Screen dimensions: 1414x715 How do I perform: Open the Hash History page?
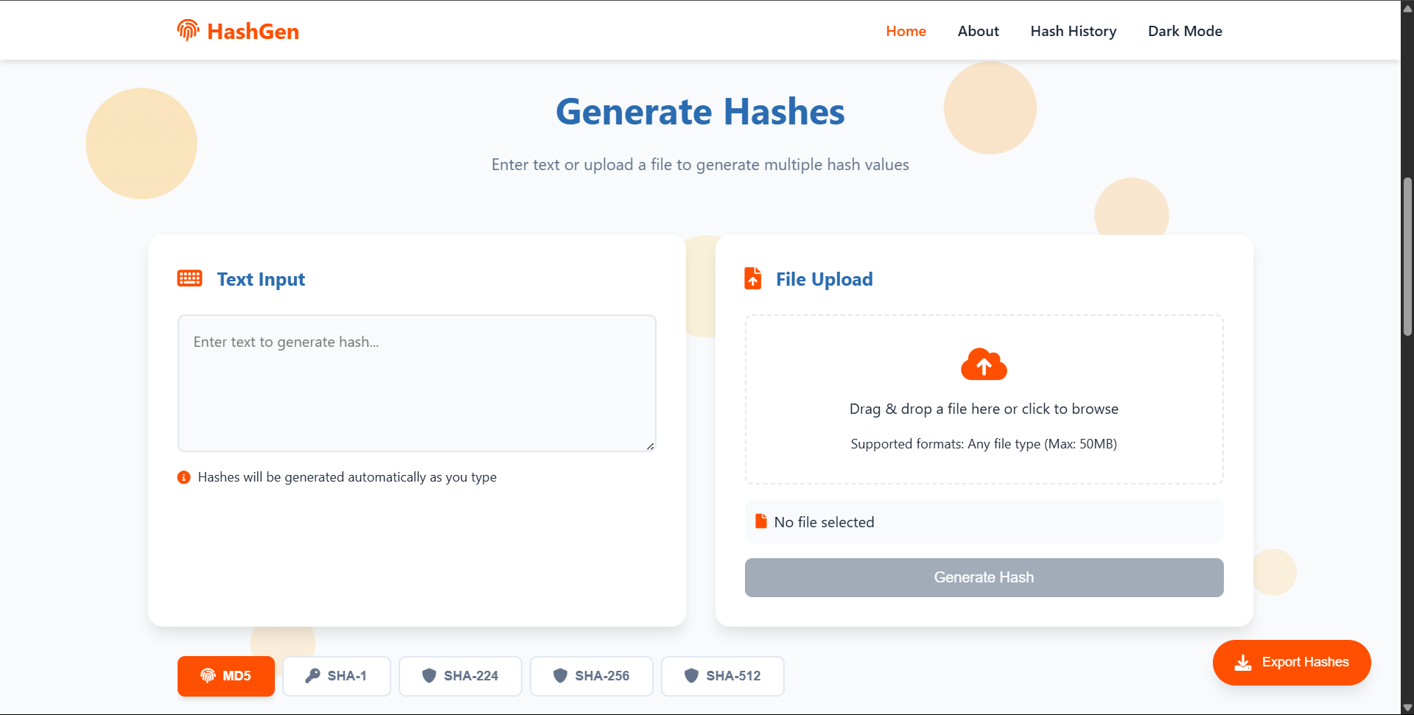pyautogui.click(x=1073, y=31)
